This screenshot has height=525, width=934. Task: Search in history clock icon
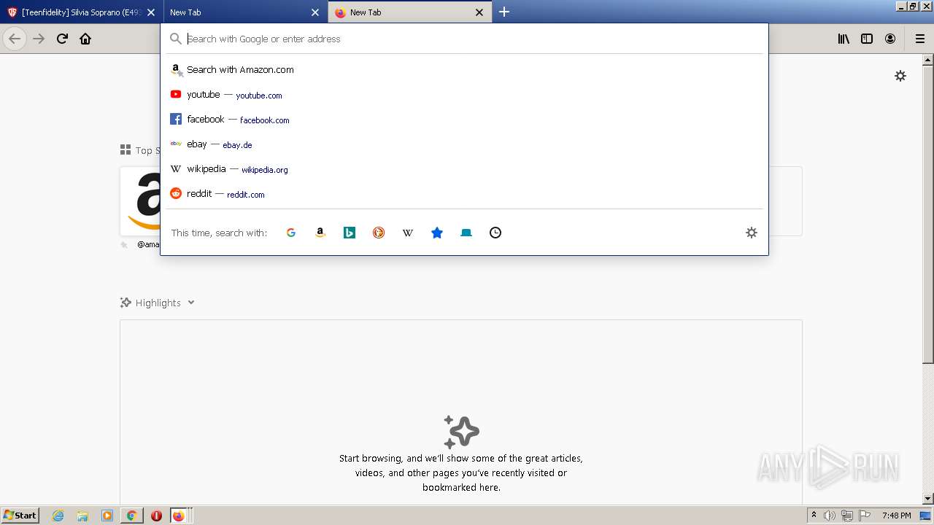pyautogui.click(x=495, y=233)
